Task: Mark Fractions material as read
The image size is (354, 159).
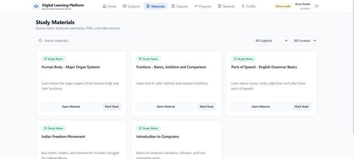Action: (206, 106)
